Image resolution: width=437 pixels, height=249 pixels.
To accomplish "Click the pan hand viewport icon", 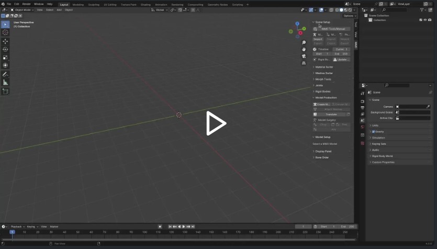I will 304,49.
